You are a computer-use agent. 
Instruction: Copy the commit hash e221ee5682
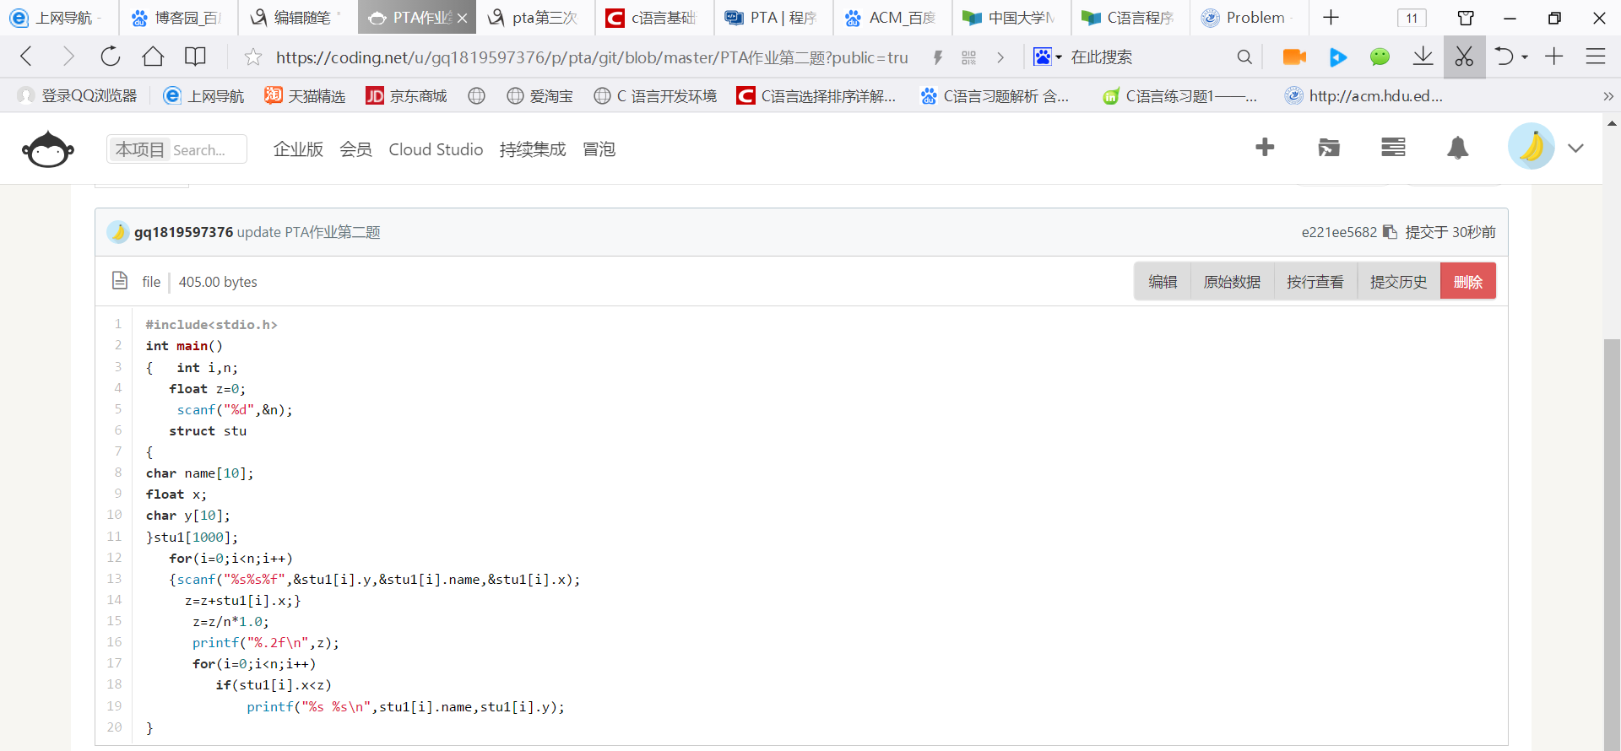tap(1390, 232)
